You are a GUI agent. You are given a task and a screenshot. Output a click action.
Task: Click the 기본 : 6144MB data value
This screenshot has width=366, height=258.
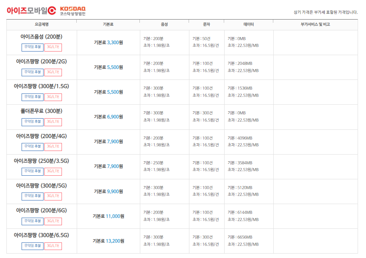[240, 212]
